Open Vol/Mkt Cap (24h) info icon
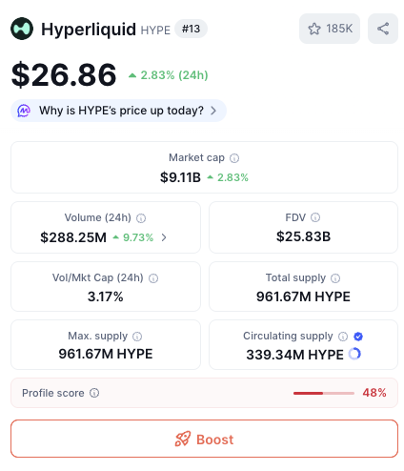404x471 pixels. [x=153, y=278]
